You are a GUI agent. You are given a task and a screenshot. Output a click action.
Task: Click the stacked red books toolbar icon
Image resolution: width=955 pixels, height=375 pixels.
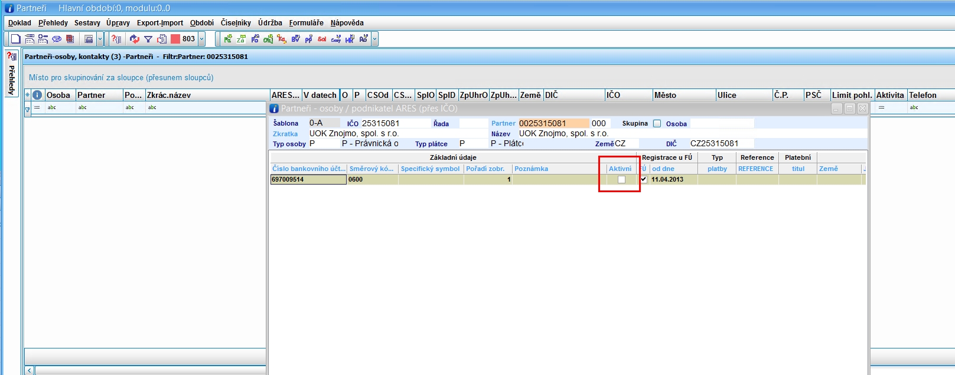(70, 39)
